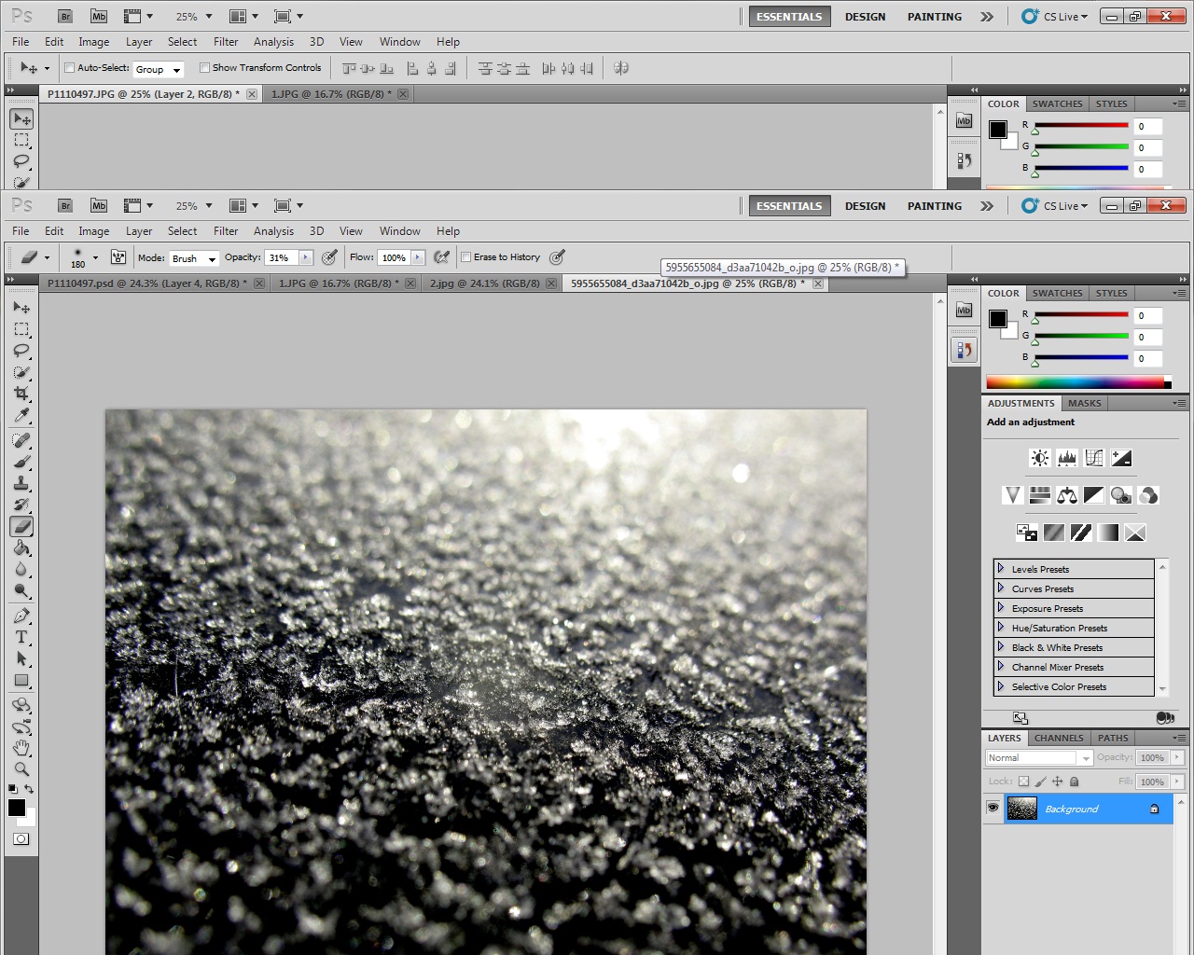Image resolution: width=1194 pixels, height=955 pixels.
Task: Pick a color from the spectrum ramp
Action: [1075, 382]
